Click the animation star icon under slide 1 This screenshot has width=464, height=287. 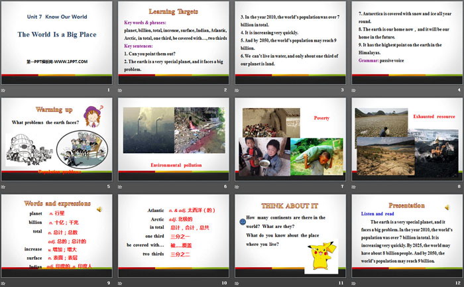click(x=3, y=90)
